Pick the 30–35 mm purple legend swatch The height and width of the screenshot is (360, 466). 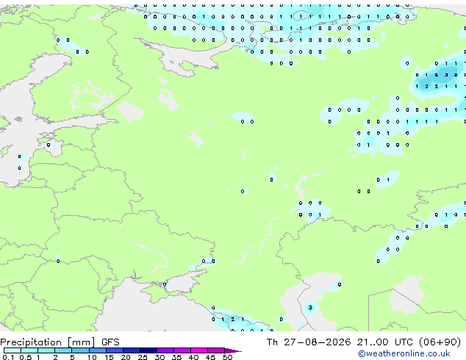165,350
